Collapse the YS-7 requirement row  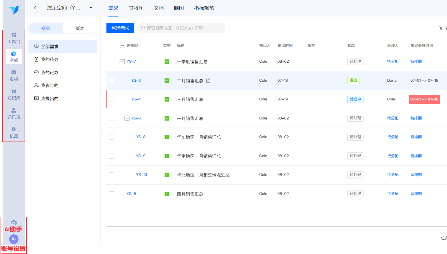[122, 62]
